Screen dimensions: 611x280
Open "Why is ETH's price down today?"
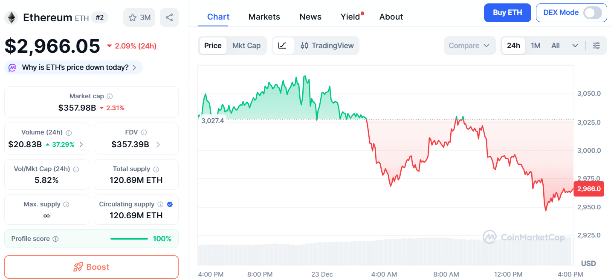(75, 67)
